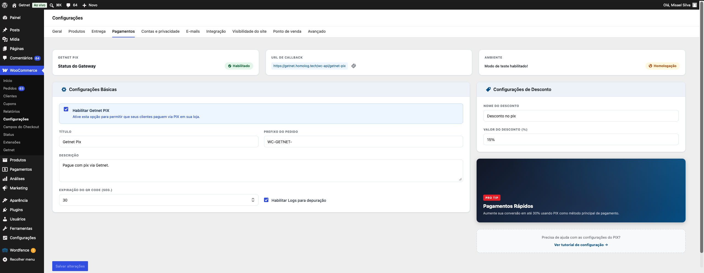Collapse menu with Recolher menu arrow
The height and width of the screenshot is (273, 704).
5,260
